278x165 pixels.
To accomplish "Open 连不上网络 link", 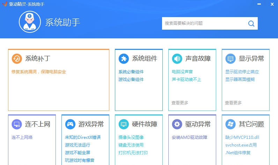I will coord(22,137).
